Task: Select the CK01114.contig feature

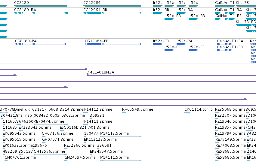Action: click(x=187, y=112)
